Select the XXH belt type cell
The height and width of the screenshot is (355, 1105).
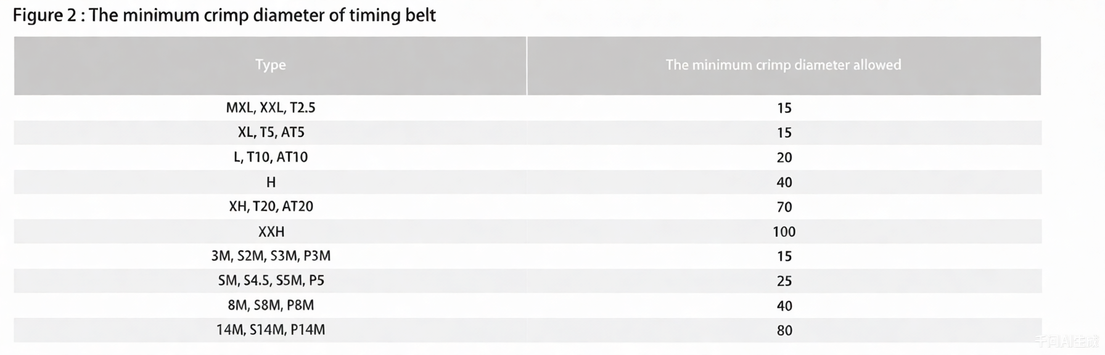271,232
